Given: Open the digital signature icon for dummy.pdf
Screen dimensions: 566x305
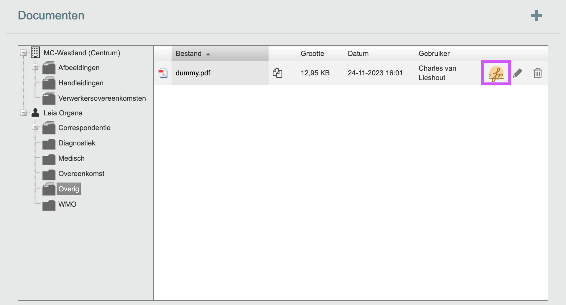Looking at the screenshot, I should (x=496, y=73).
